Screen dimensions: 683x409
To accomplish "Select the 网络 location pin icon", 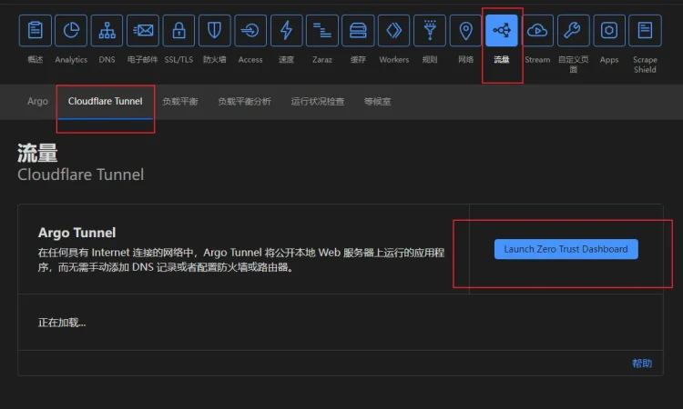I will point(465,30).
